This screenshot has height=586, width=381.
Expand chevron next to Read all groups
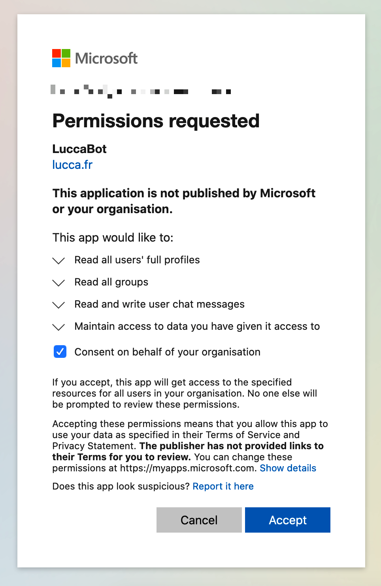pyautogui.click(x=58, y=283)
